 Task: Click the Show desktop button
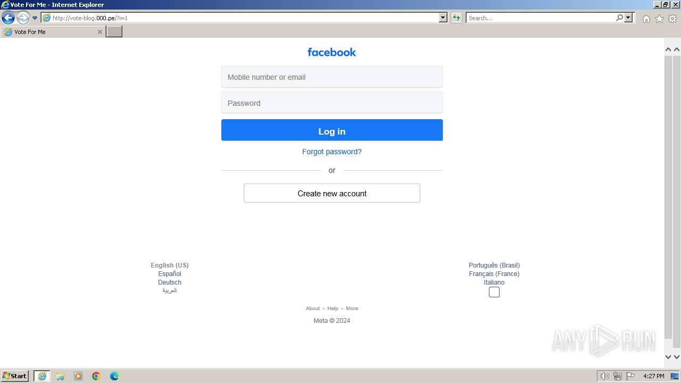point(676,376)
